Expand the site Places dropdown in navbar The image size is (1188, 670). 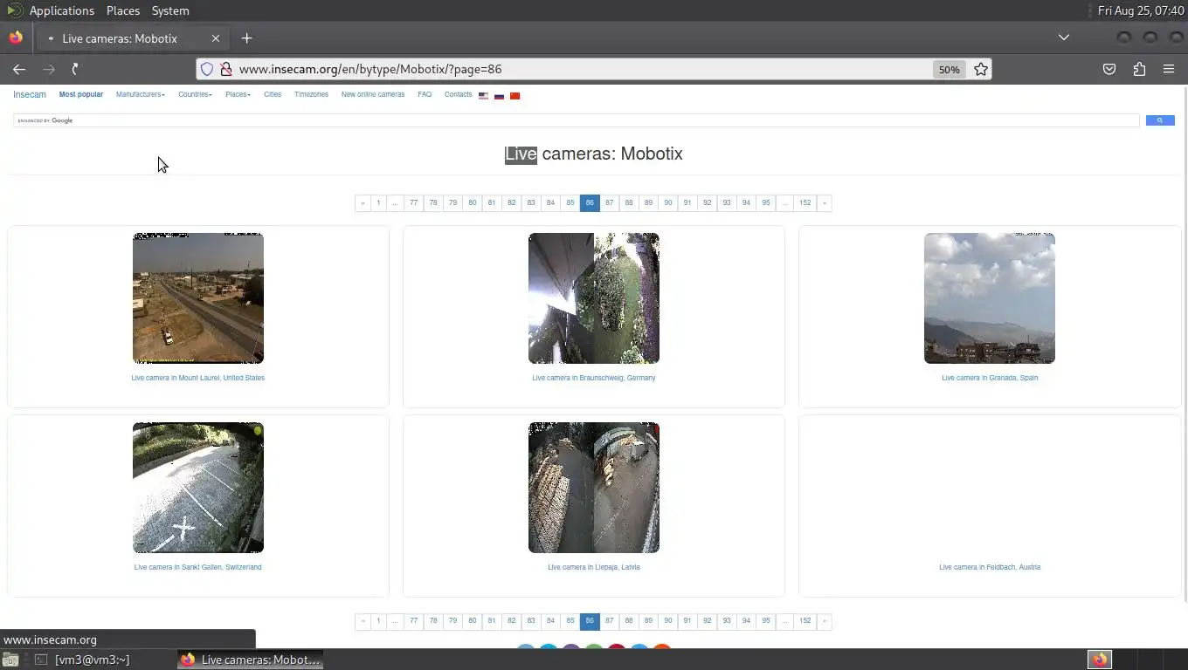click(238, 94)
